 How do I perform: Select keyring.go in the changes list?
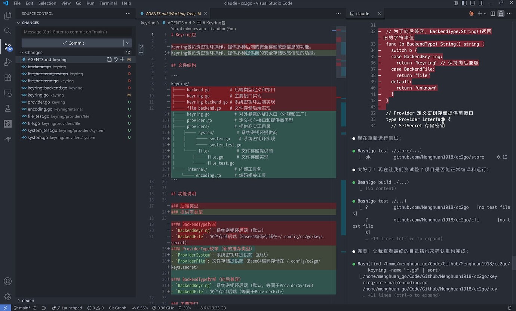75,95
